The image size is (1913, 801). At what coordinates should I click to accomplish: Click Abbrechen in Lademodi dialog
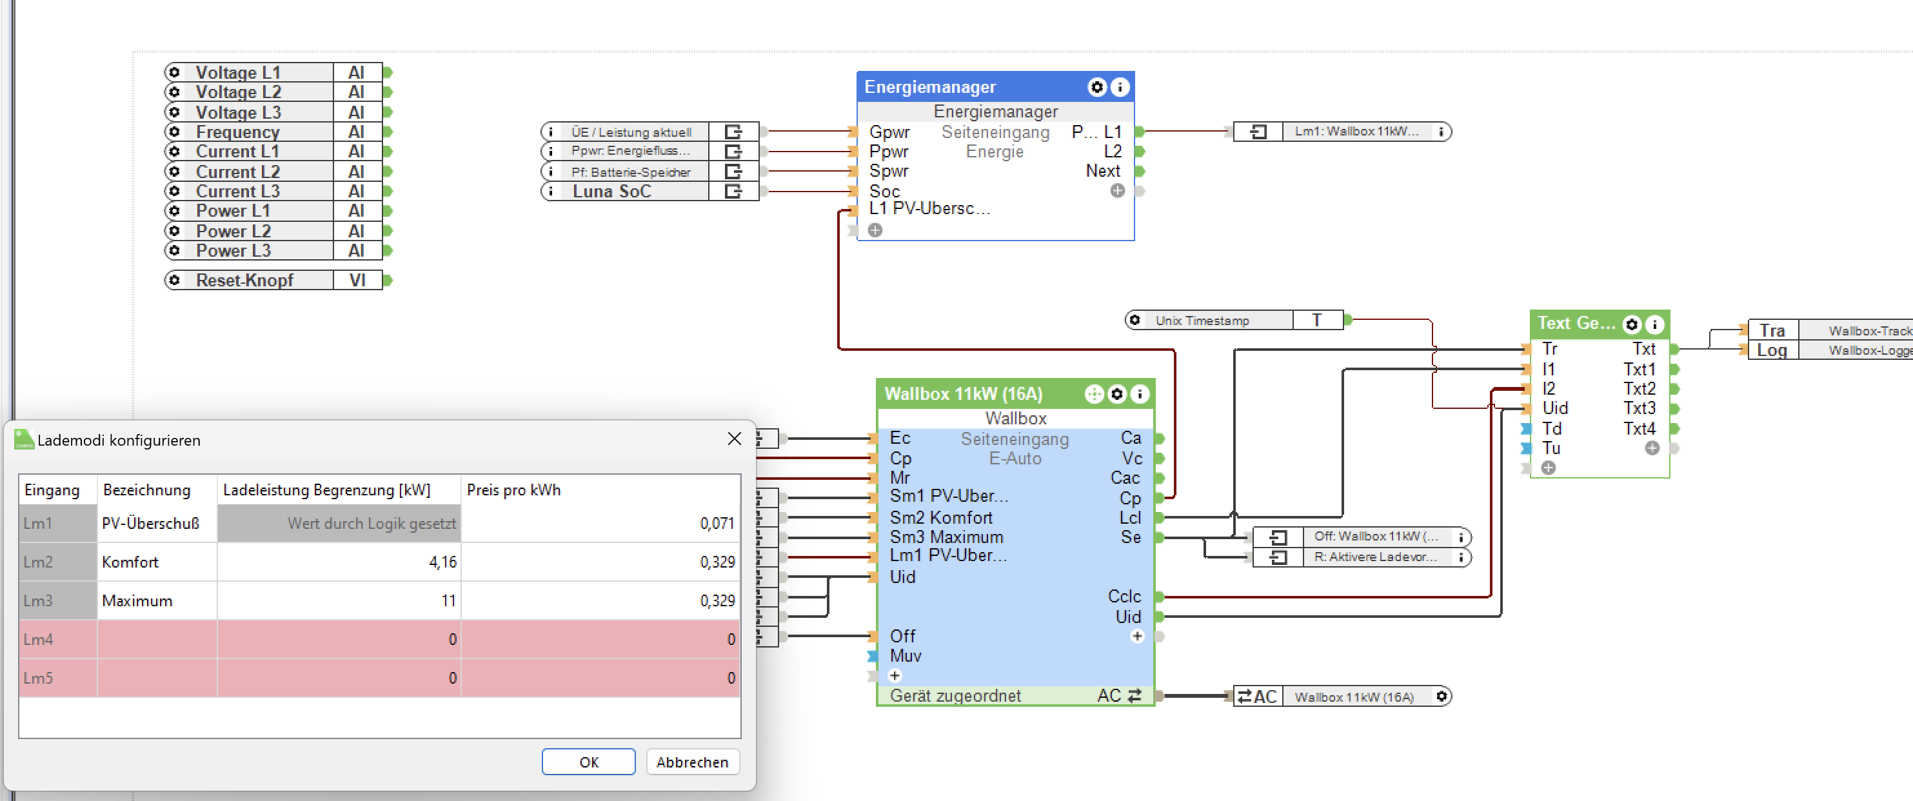click(x=691, y=762)
